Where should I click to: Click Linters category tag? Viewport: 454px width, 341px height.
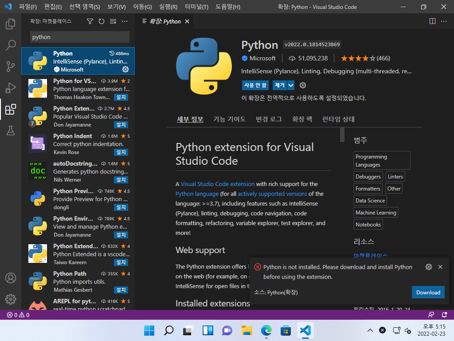pyautogui.click(x=395, y=177)
